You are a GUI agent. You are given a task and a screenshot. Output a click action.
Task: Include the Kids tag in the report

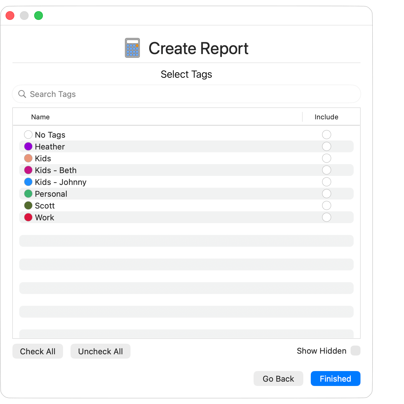point(327,158)
